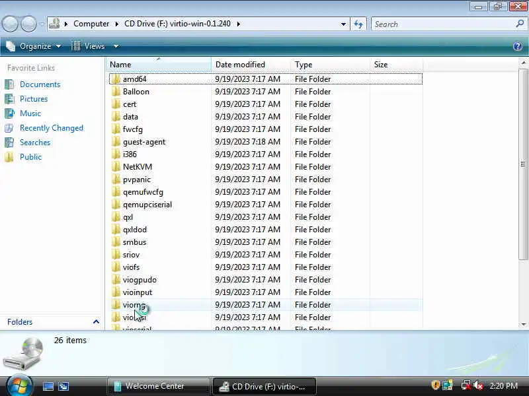This screenshot has width=529, height=396.
Task: Select the fwcfg folder icon
Action: (x=116, y=129)
